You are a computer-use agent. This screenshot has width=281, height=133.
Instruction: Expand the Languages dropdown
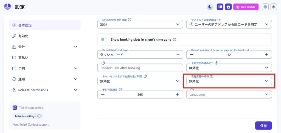(x=229, y=94)
